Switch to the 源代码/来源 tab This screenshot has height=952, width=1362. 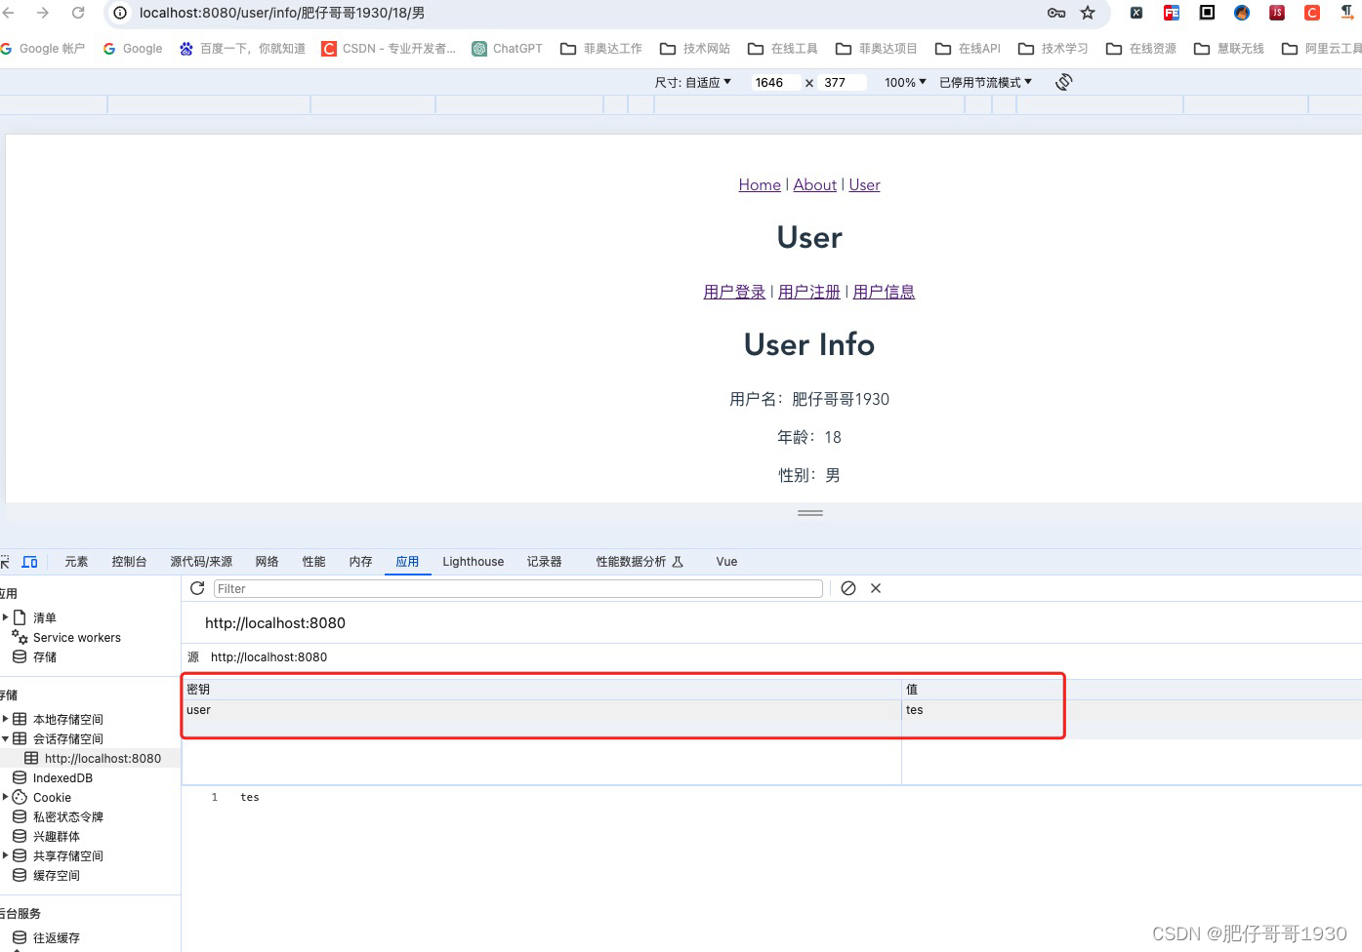coord(201,562)
